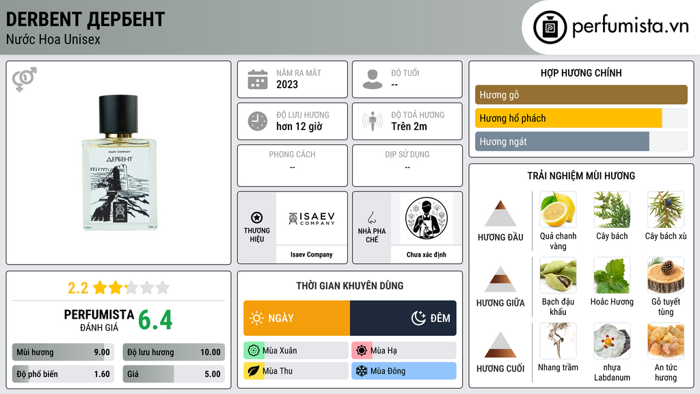Select the Đêm nighttime segment
This screenshot has width=700, height=394.
403,318
